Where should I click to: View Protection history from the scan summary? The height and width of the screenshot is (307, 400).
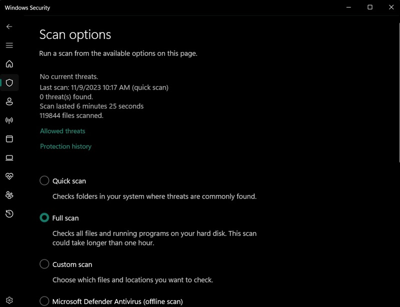pos(65,146)
